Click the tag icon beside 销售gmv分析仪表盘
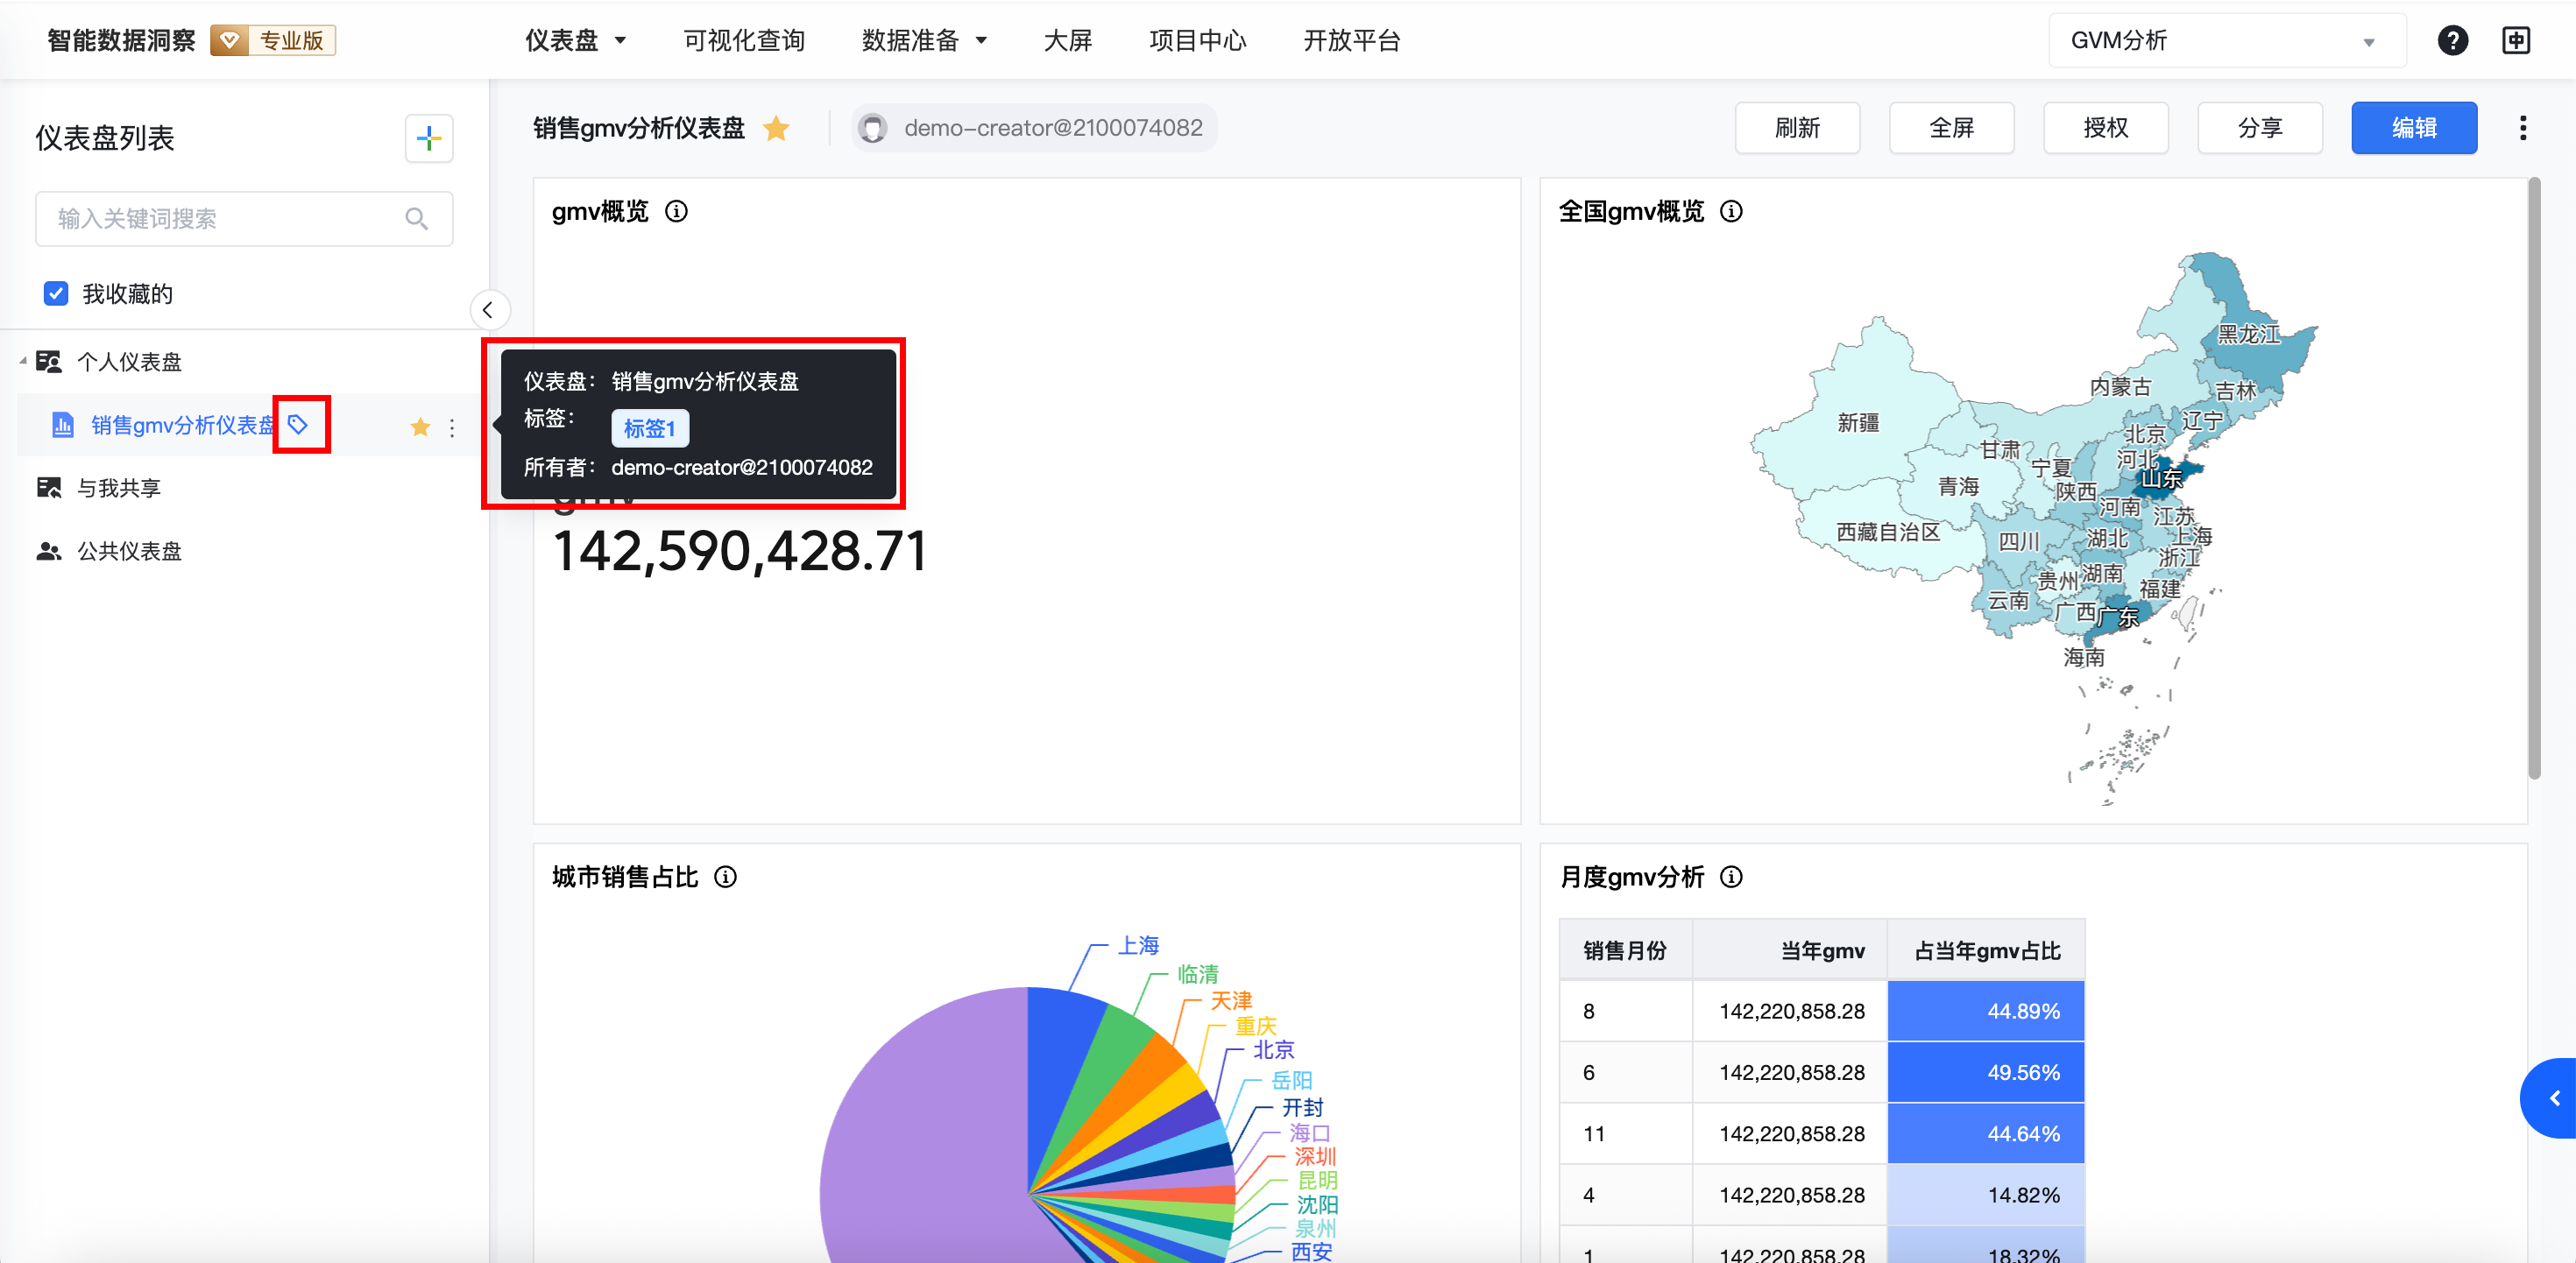Image resolution: width=2576 pixels, height=1263 pixels. (298, 425)
